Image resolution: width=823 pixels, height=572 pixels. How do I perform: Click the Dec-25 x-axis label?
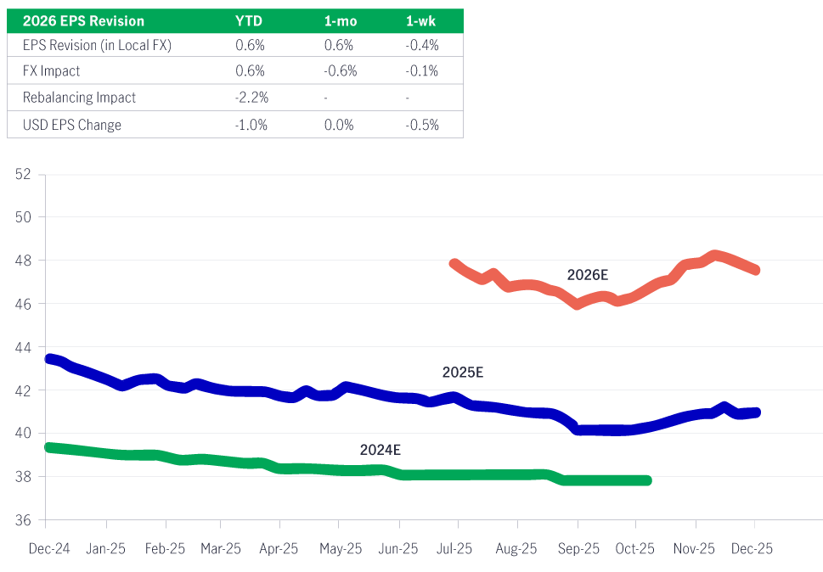[753, 549]
